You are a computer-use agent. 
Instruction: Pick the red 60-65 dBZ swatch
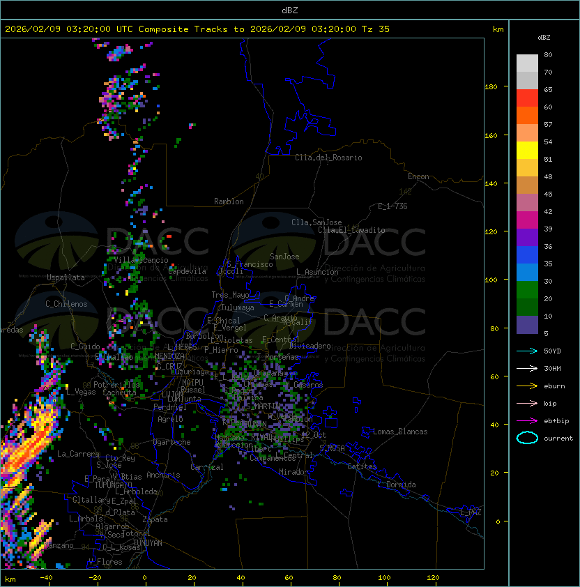click(x=527, y=98)
